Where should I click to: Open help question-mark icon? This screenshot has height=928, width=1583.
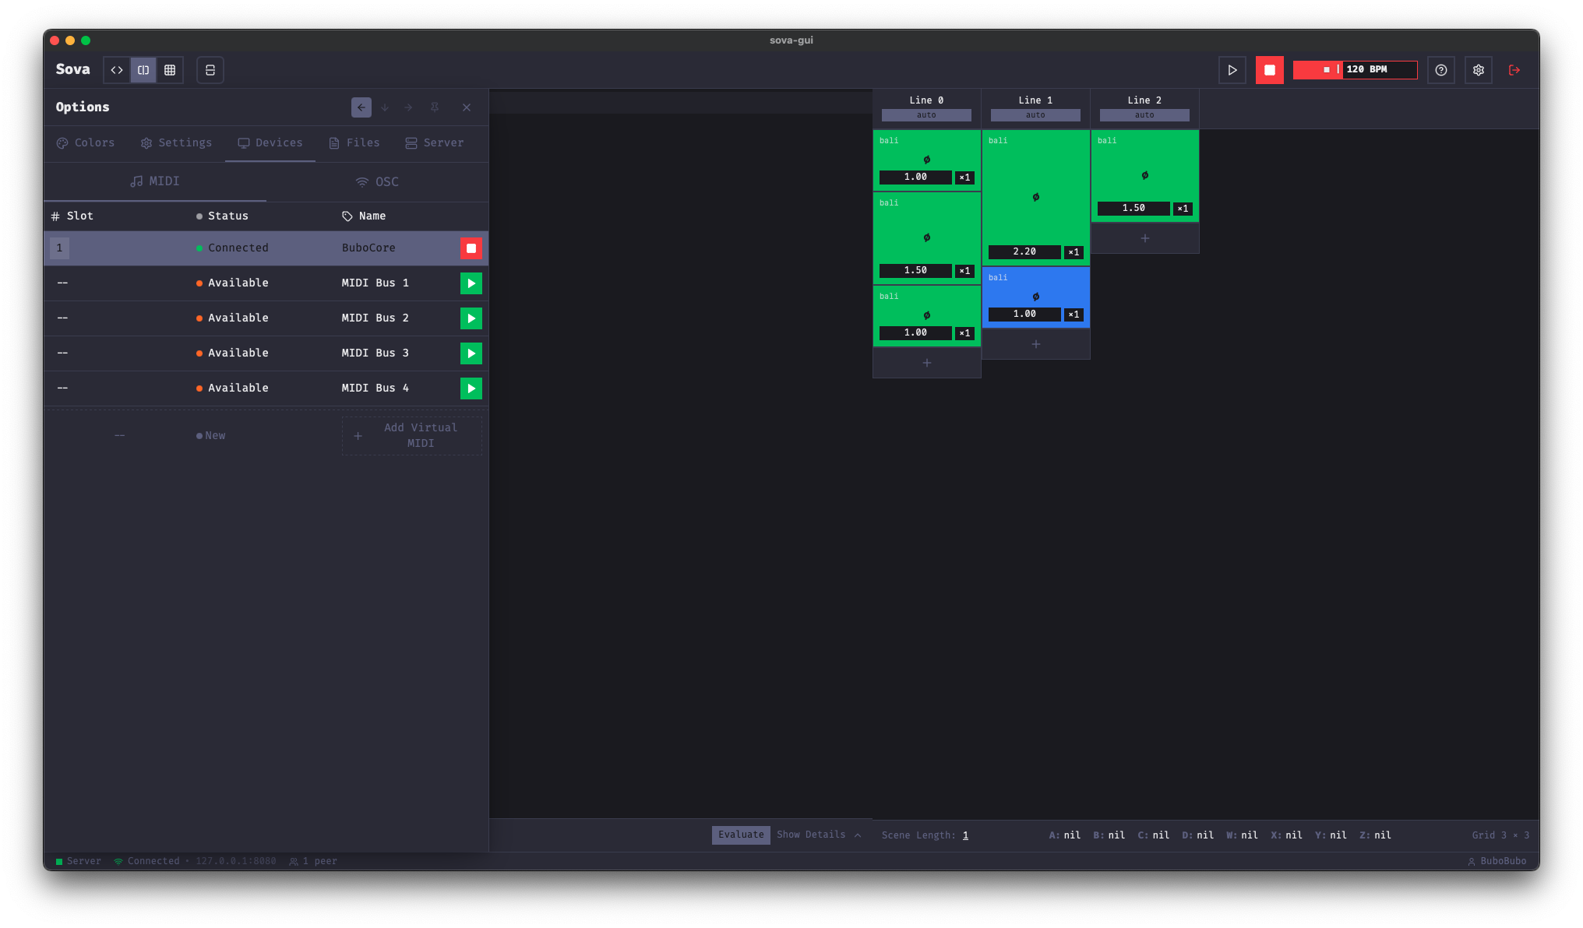(x=1441, y=70)
